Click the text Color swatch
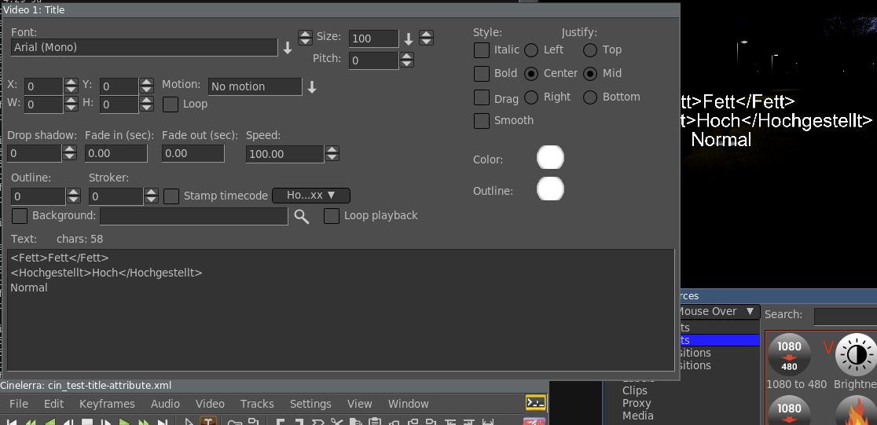Screen dimensions: 877x425 point(550,158)
